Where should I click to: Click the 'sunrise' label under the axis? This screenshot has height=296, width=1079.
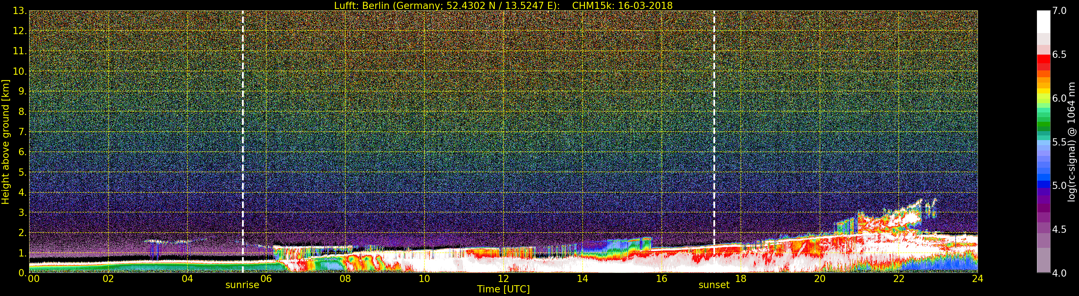click(242, 285)
